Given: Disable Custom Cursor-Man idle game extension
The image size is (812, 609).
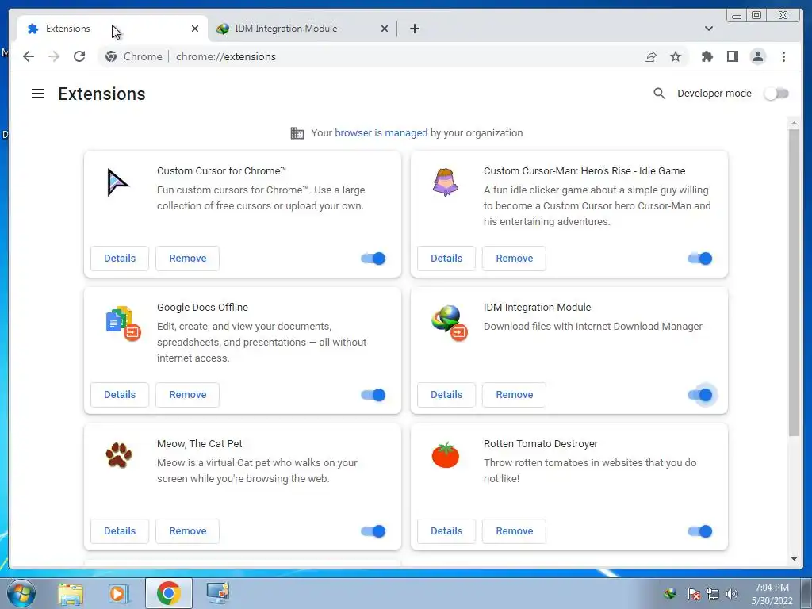Looking at the screenshot, I should (x=700, y=259).
